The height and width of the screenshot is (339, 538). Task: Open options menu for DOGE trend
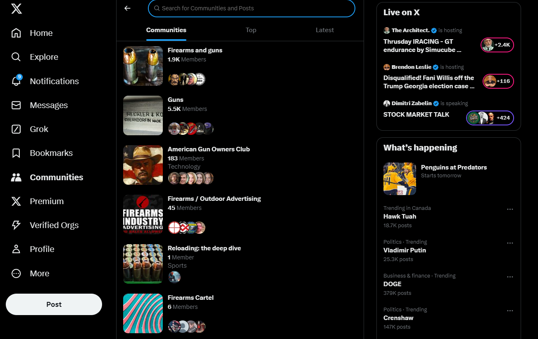510,277
